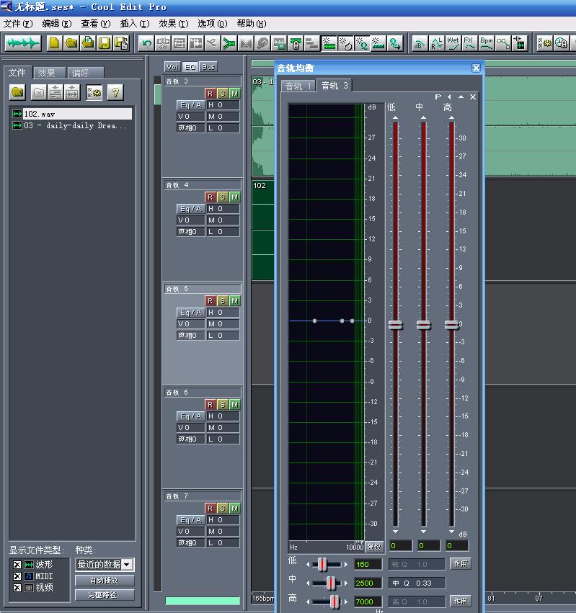Click the 中 Q 0.33 field
The image size is (576, 613).
coord(417,583)
